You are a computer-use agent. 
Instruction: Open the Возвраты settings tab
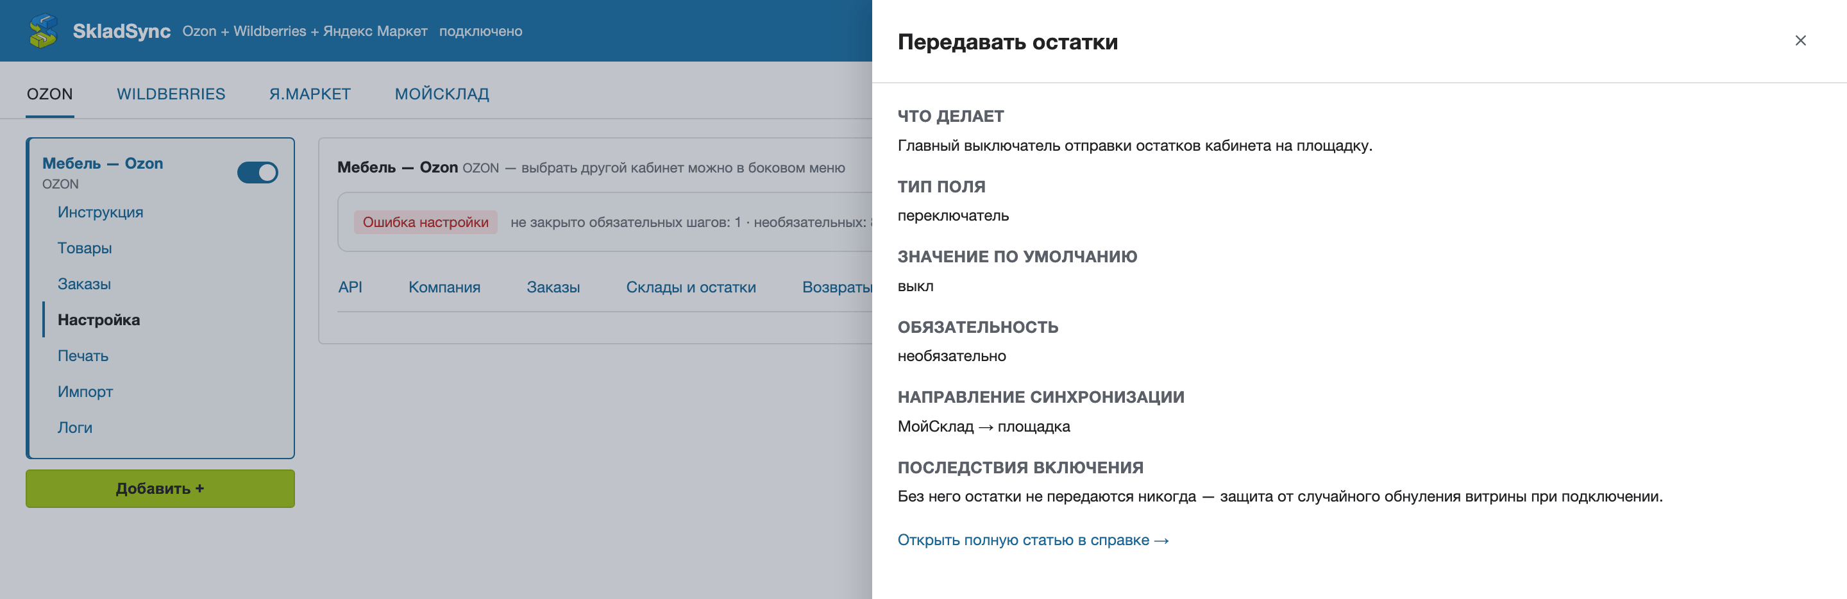click(x=837, y=287)
